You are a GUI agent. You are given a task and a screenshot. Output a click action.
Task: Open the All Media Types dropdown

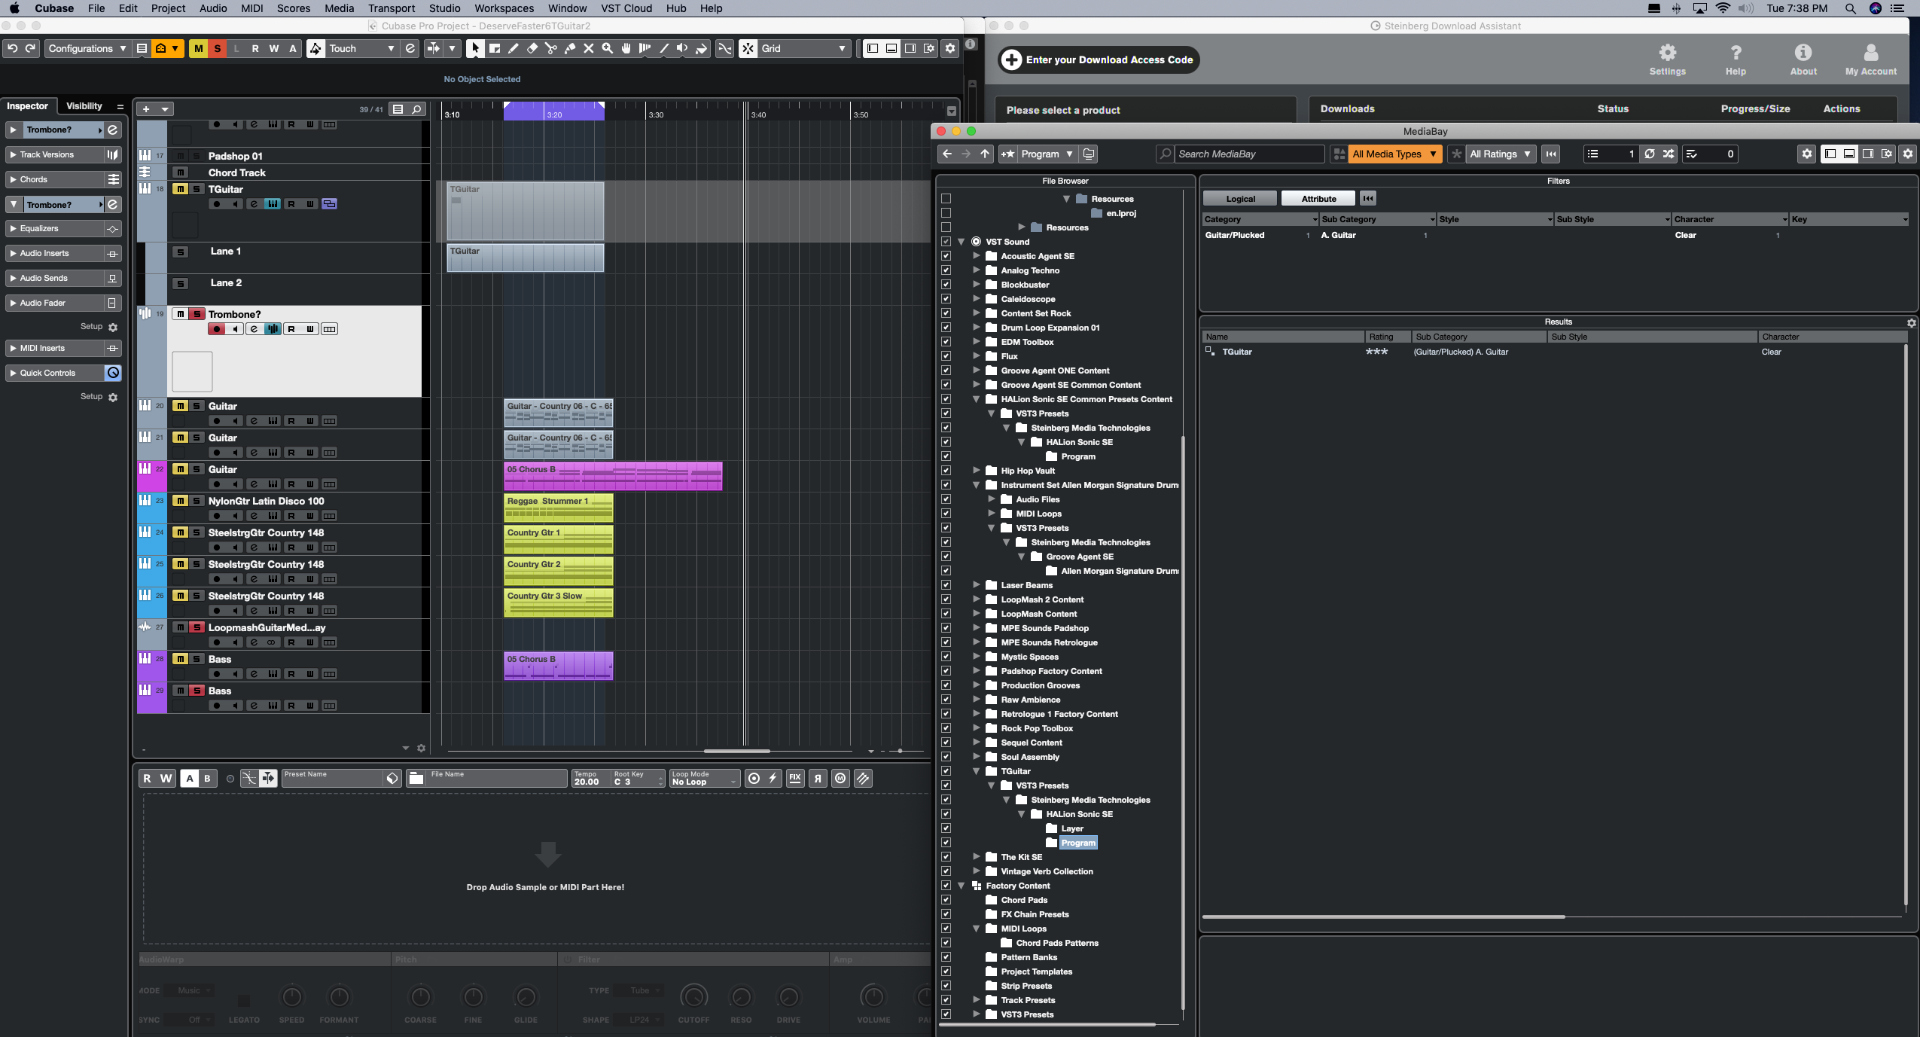(x=1394, y=154)
